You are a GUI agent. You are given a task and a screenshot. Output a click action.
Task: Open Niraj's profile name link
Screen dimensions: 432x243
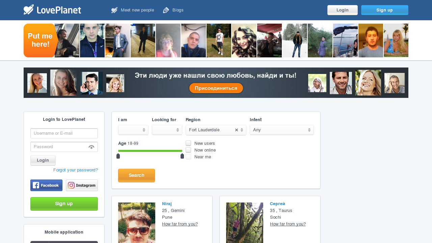(167, 204)
